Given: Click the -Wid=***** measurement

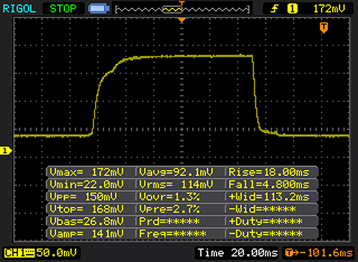Looking at the screenshot, I should pyautogui.click(x=262, y=209).
